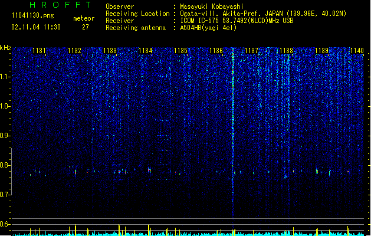This screenshot has height=236, width=371.
Task: Click the 1139 time marker
Action: [322, 51]
